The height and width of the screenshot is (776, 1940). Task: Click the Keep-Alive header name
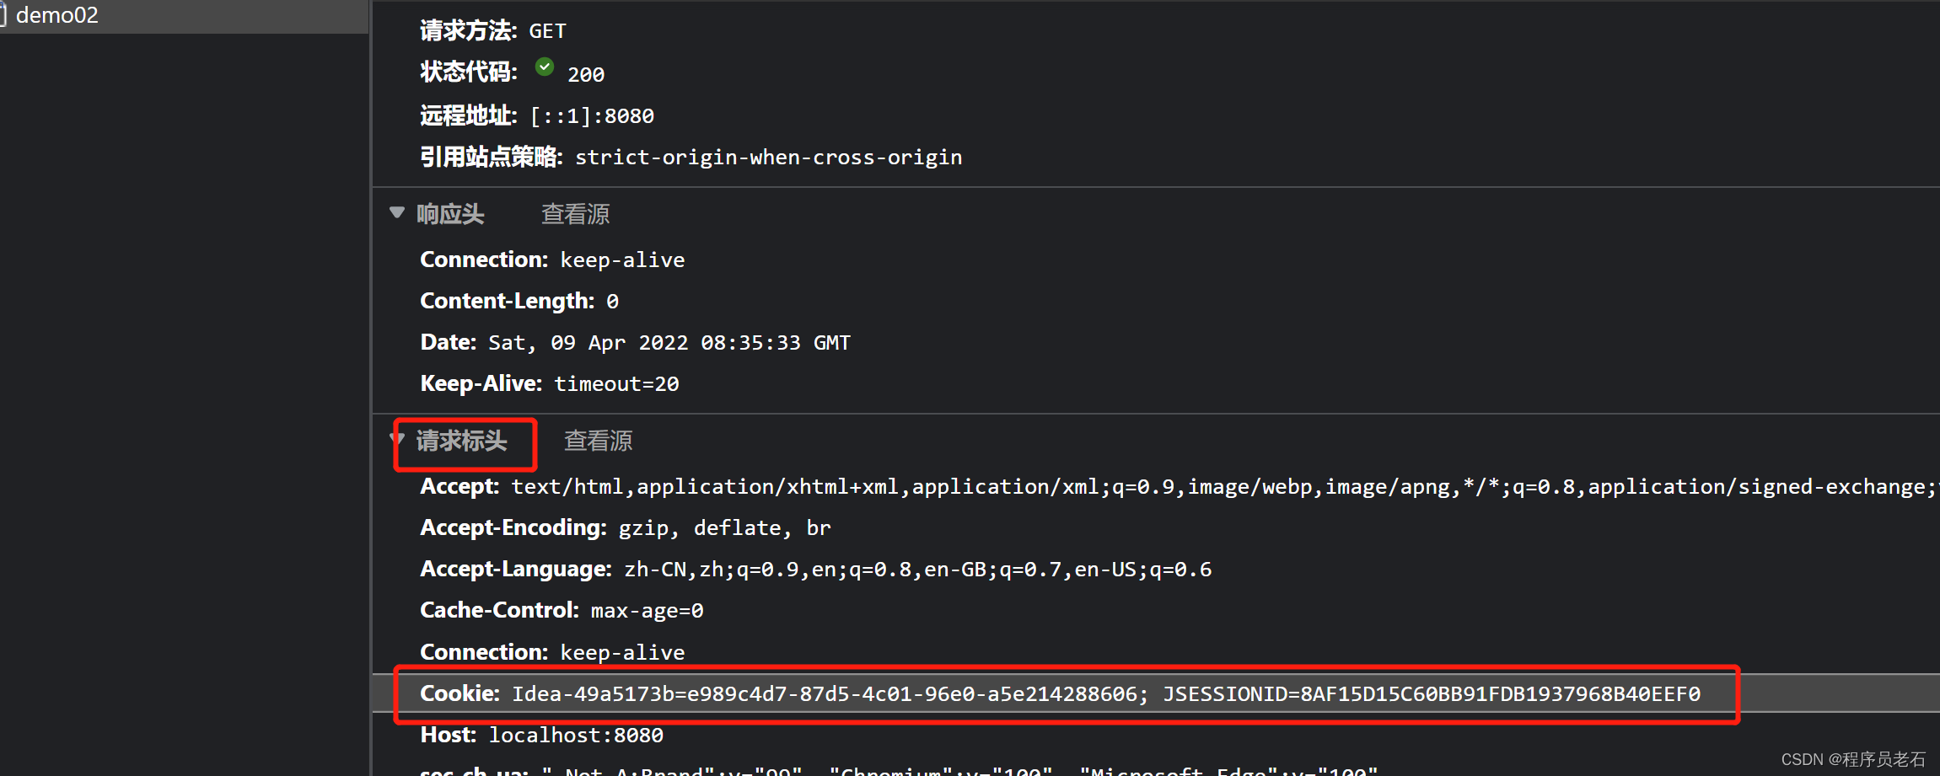click(x=481, y=383)
